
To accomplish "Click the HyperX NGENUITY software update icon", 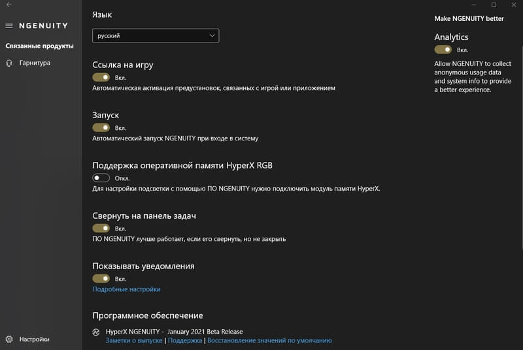I will [x=96, y=332].
